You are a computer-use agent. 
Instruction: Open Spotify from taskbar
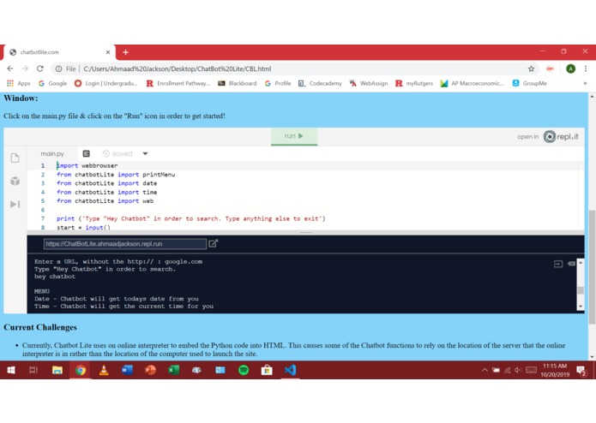tap(244, 370)
